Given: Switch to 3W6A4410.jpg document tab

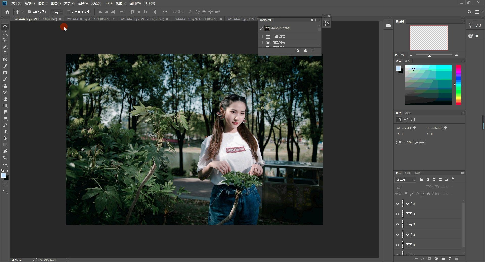Looking at the screenshot, I should pyautogui.click(x=88, y=19).
